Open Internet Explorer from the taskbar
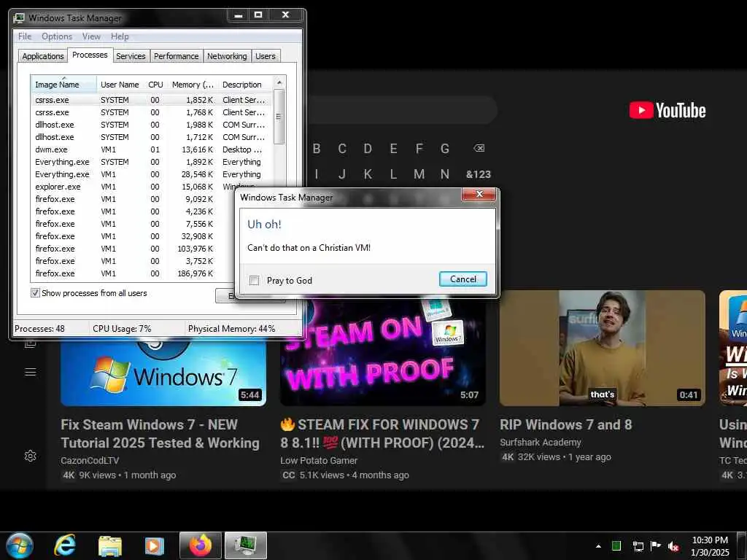 pyautogui.click(x=65, y=545)
